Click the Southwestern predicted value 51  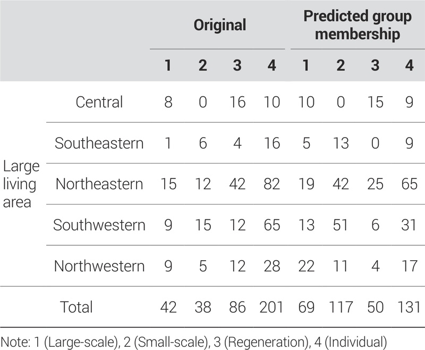(x=341, y=225)
